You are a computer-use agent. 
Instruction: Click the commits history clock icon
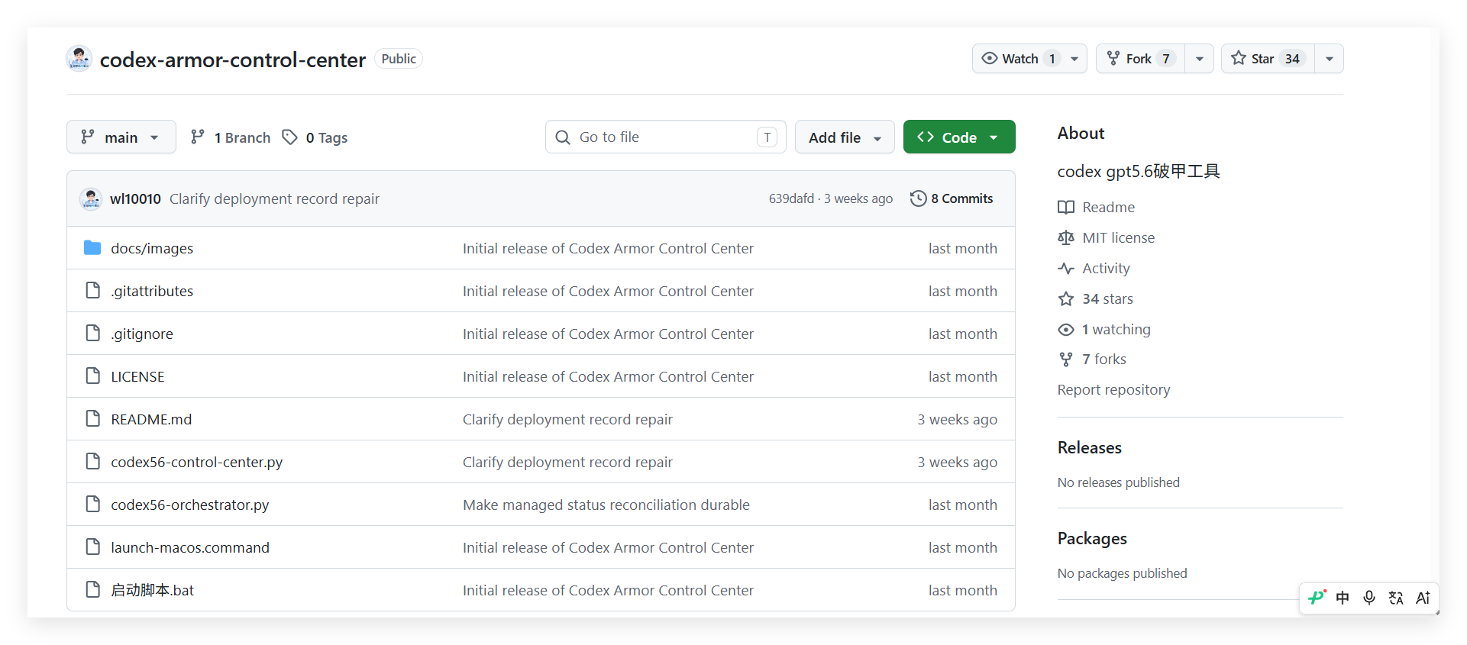click(918, 198)
